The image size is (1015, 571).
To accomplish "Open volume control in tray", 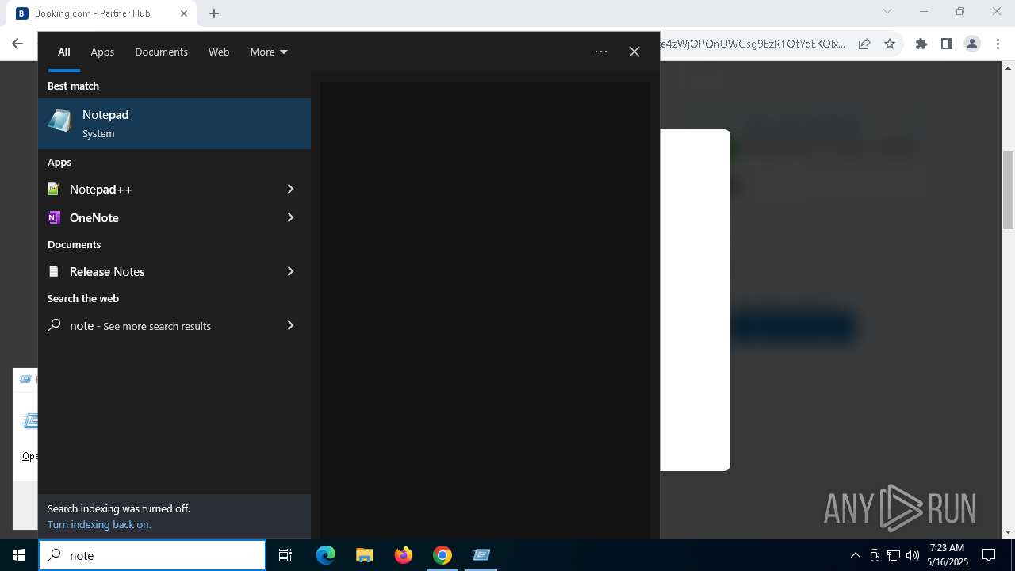I will click(x=913, y=555).
